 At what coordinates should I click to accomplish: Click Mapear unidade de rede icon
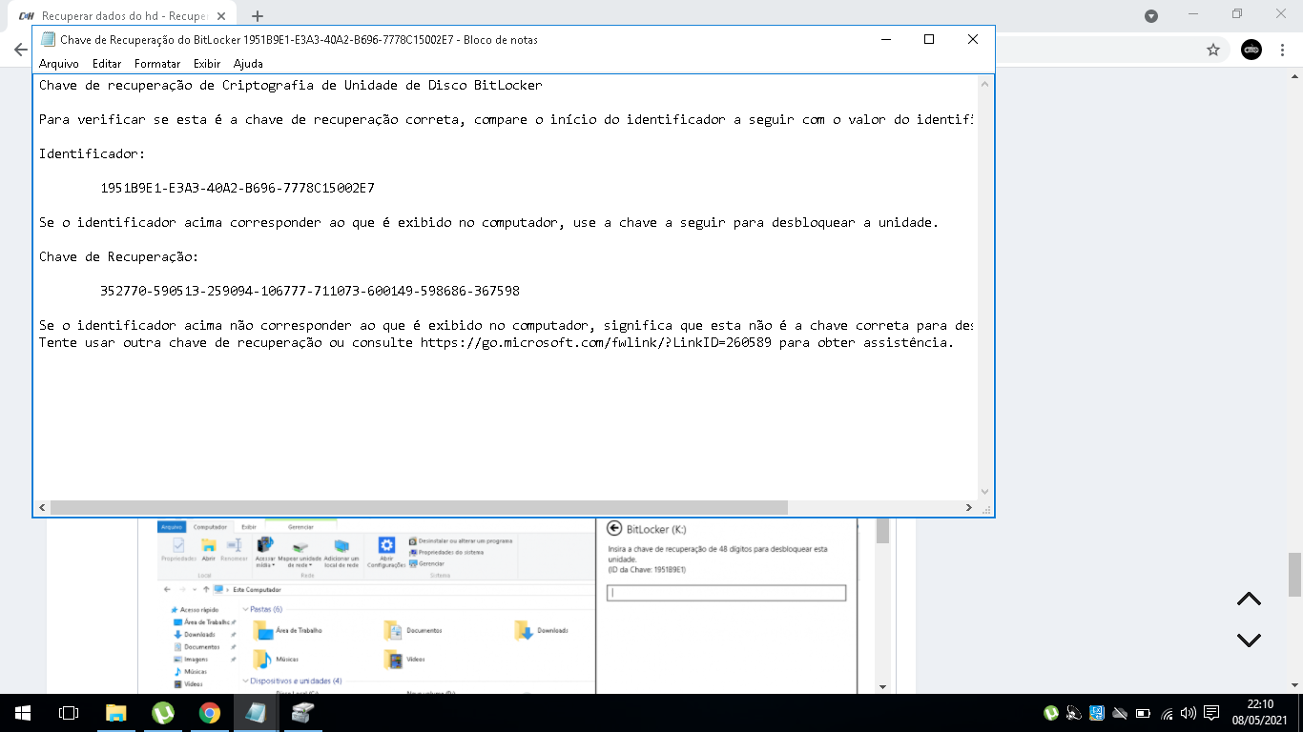[x=300, y=553]
